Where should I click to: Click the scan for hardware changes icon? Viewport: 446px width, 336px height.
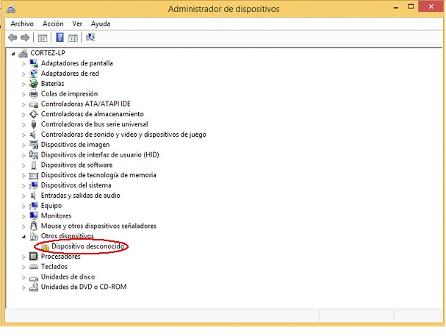point(90,37)
